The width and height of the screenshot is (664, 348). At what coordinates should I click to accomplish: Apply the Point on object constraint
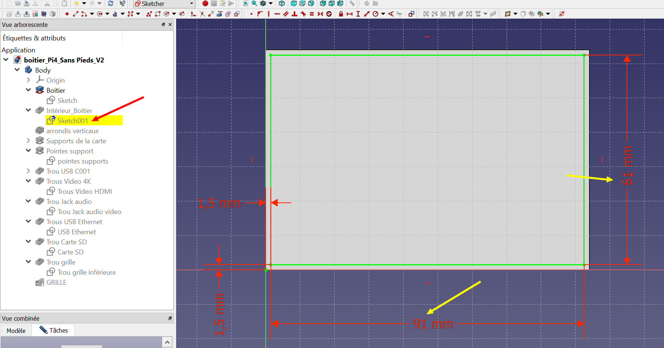(260, 14)
